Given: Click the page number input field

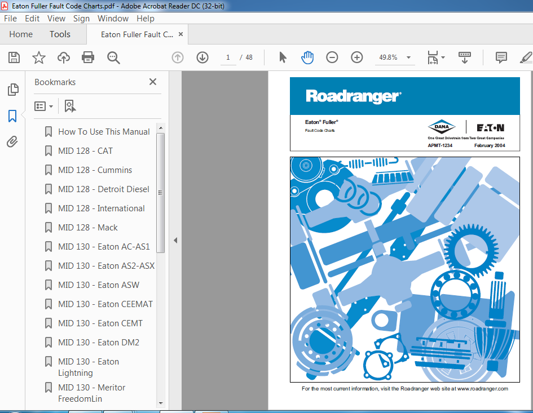Looking at the screenshot, I should 228,57.
